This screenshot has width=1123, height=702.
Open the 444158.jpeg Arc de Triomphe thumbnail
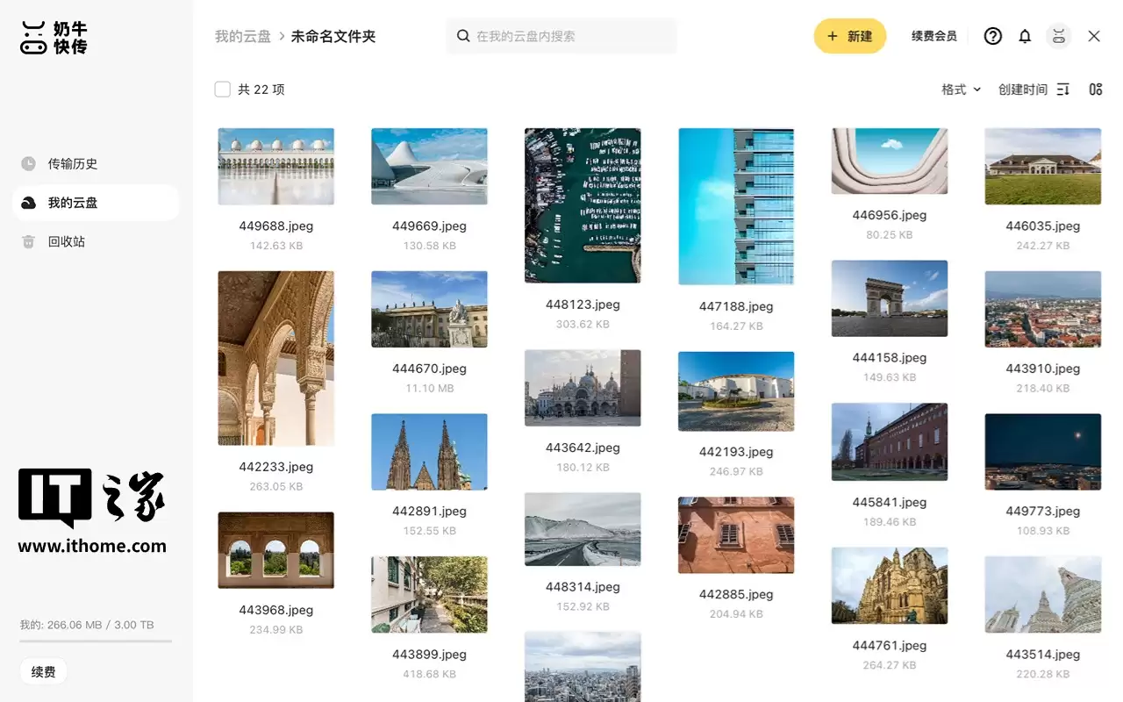coord(889,298)
